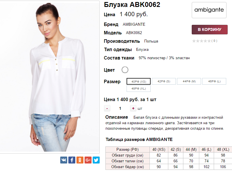Increase quantity with the plus button

coord(133,108)
